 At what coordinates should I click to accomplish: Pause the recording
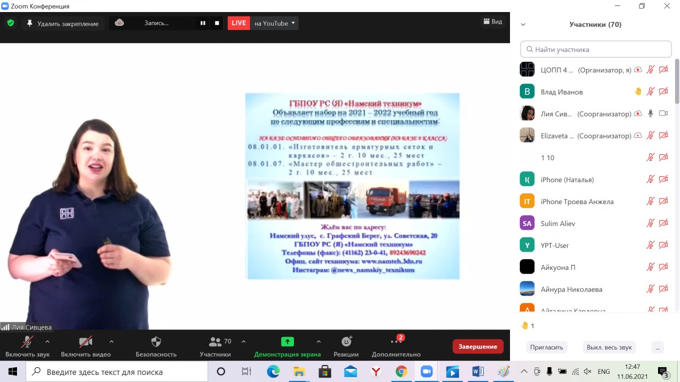tap(203, 23)
